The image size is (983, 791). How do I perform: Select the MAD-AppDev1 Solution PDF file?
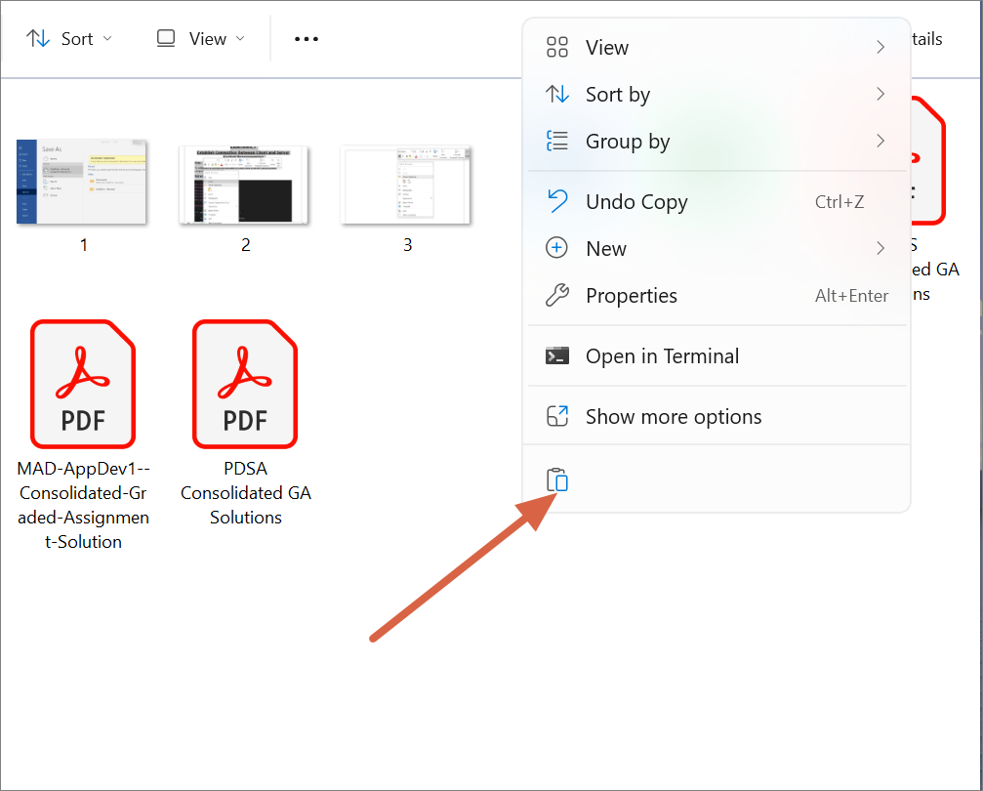(83, 383)
